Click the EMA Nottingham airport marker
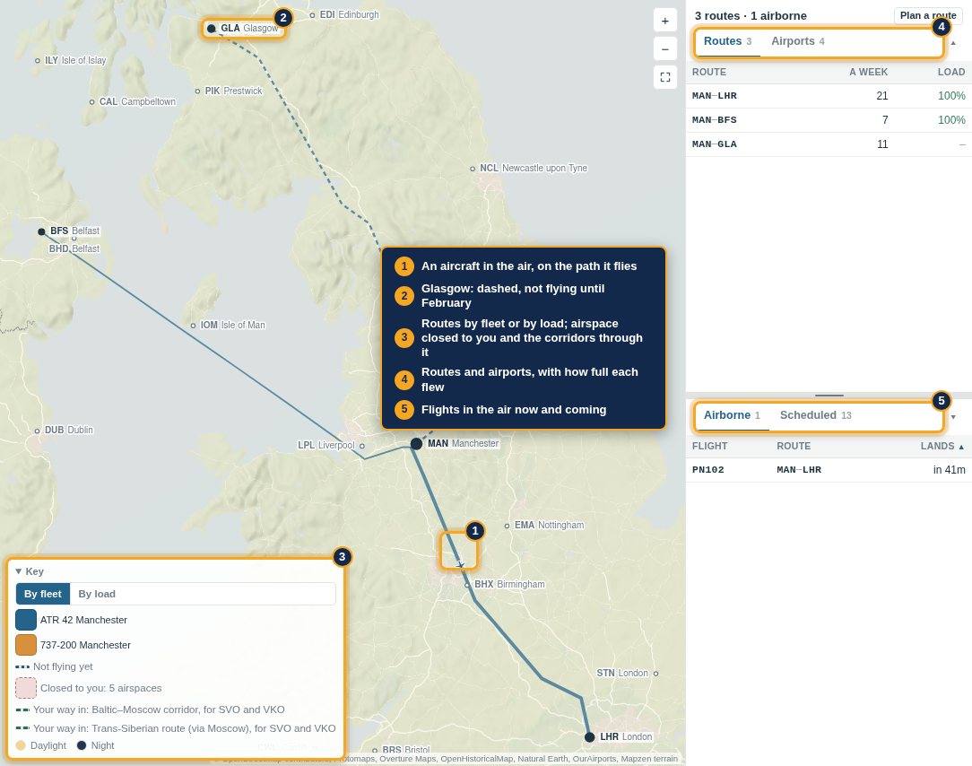Image resolution: width=972 pixels, height=766 pixels. tap(508, 526)
